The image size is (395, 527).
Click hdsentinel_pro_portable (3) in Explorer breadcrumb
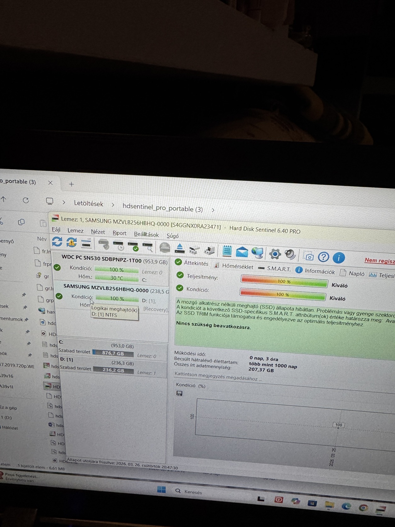(163, 207)
